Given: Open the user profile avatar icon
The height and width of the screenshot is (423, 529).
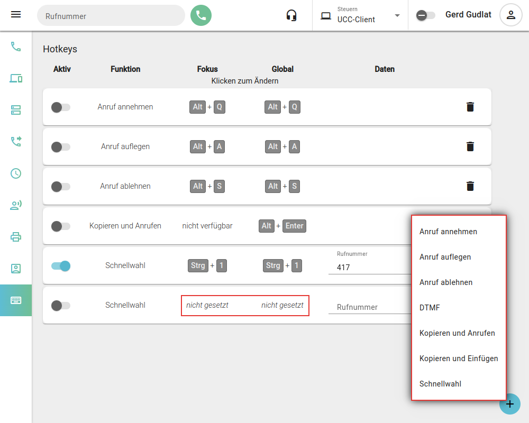Looking at the screenshot, I should (x=510, y=15).
